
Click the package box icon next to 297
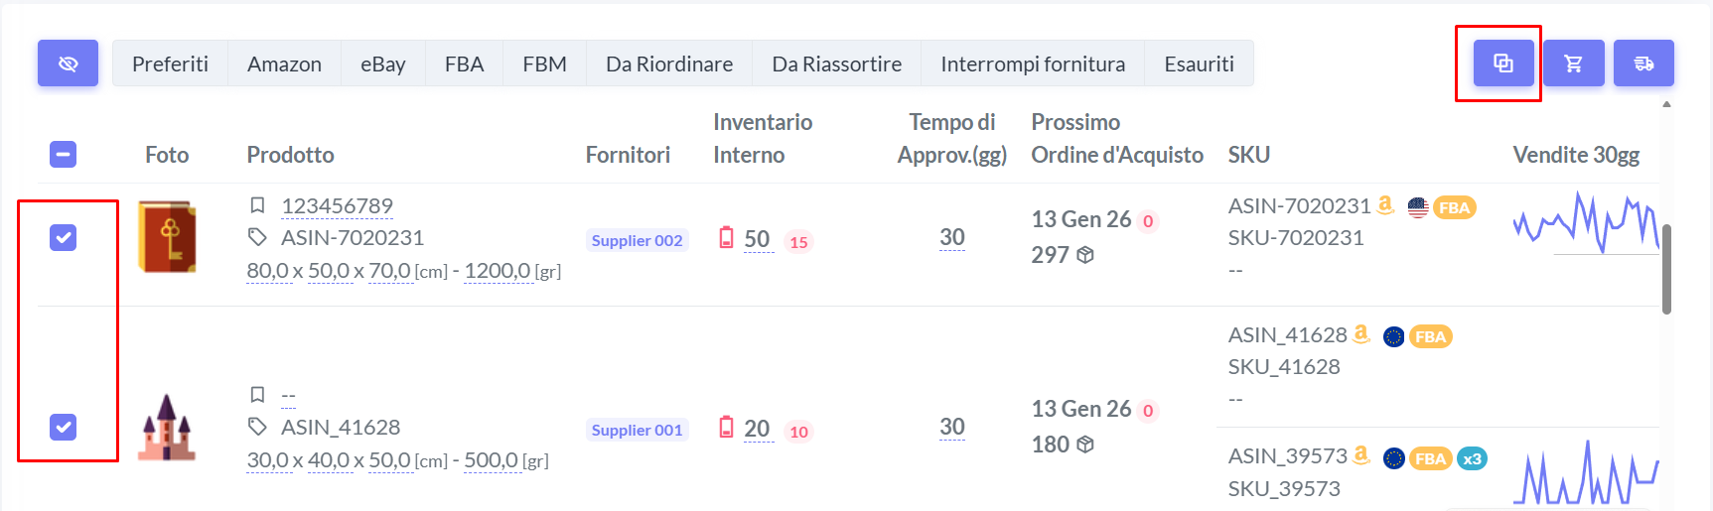click(x=1085, y=255)
